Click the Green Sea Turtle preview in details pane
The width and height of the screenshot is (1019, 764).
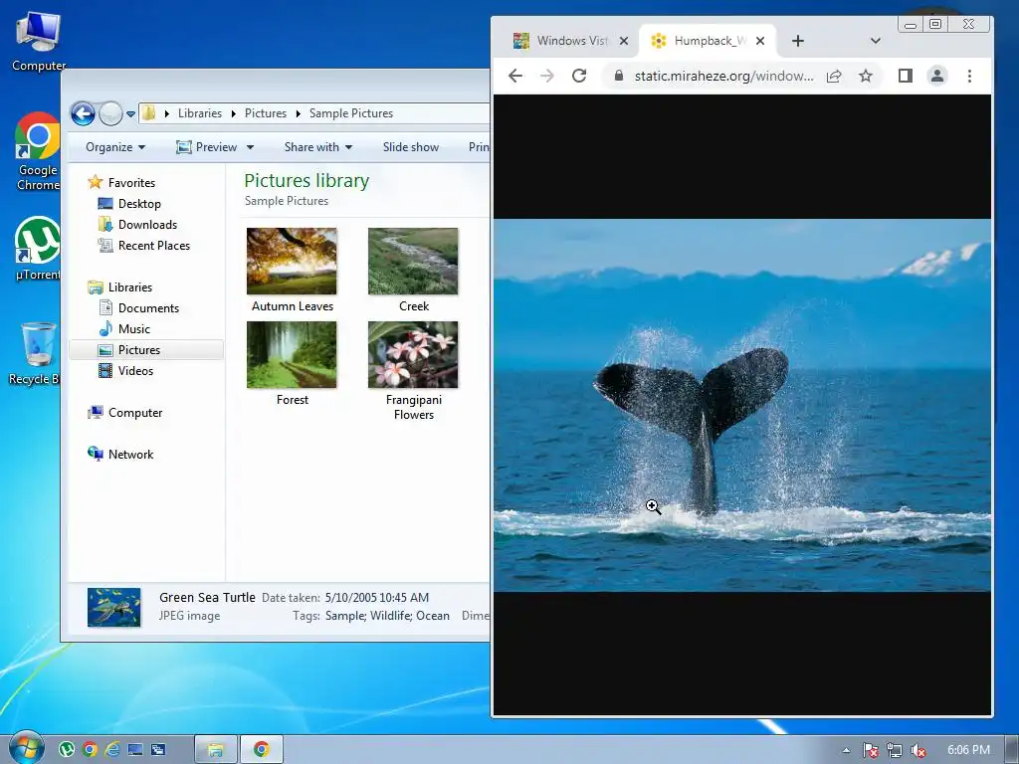tap(113, 608)
